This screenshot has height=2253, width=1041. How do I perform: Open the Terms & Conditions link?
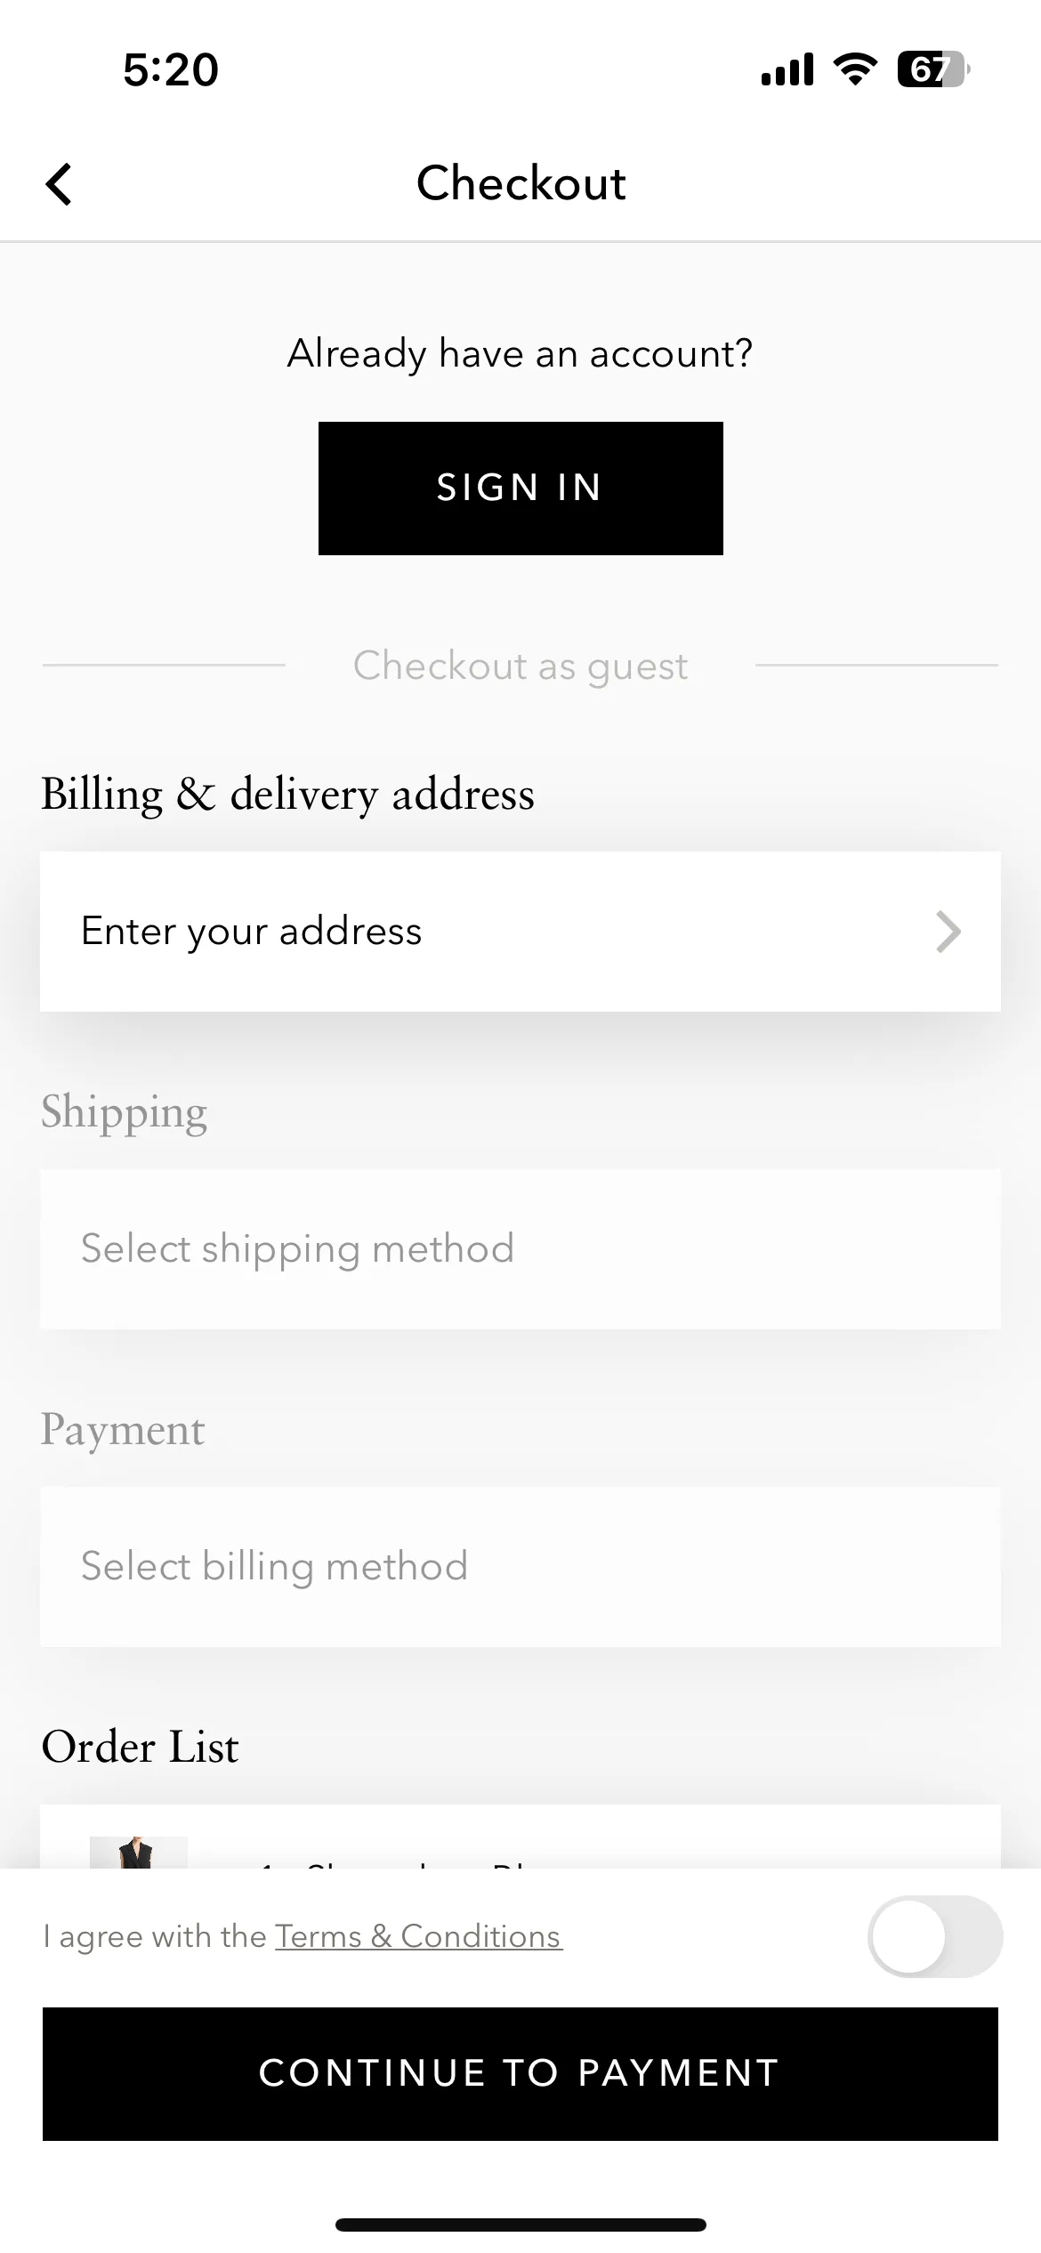tap(418, 1936)
